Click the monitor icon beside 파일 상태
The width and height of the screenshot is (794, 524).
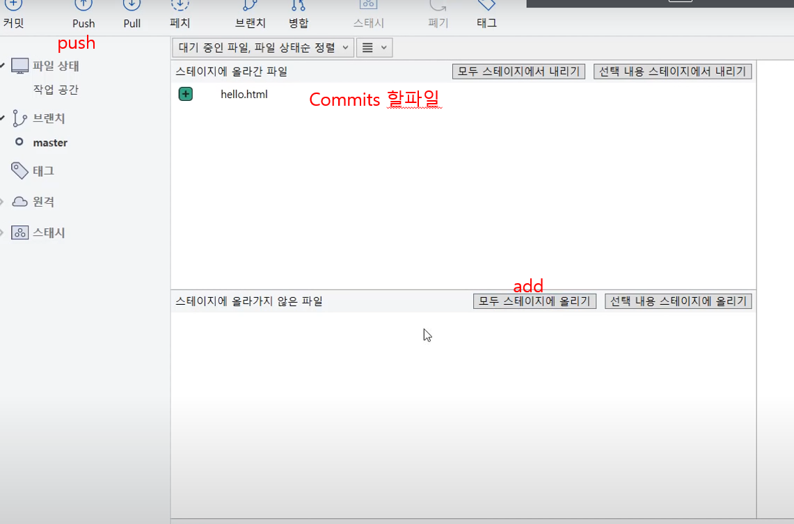[19, 66]
